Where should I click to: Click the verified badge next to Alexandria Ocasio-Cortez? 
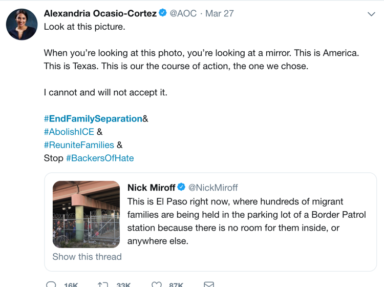coord(163,13)
